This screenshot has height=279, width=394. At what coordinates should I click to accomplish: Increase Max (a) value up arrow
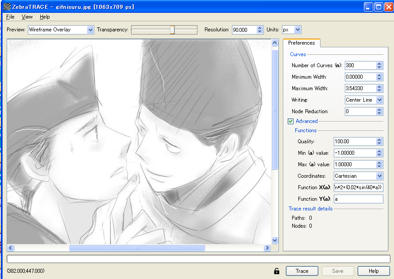pyautogui.click(x=379, y=163)
